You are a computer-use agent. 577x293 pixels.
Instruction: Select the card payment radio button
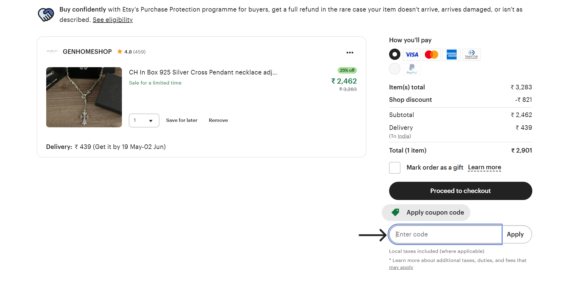395,54
